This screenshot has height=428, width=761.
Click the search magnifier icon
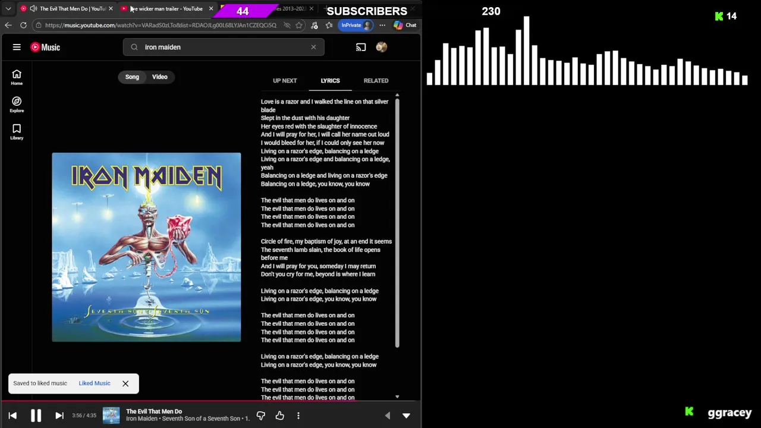tap(134, 47)
